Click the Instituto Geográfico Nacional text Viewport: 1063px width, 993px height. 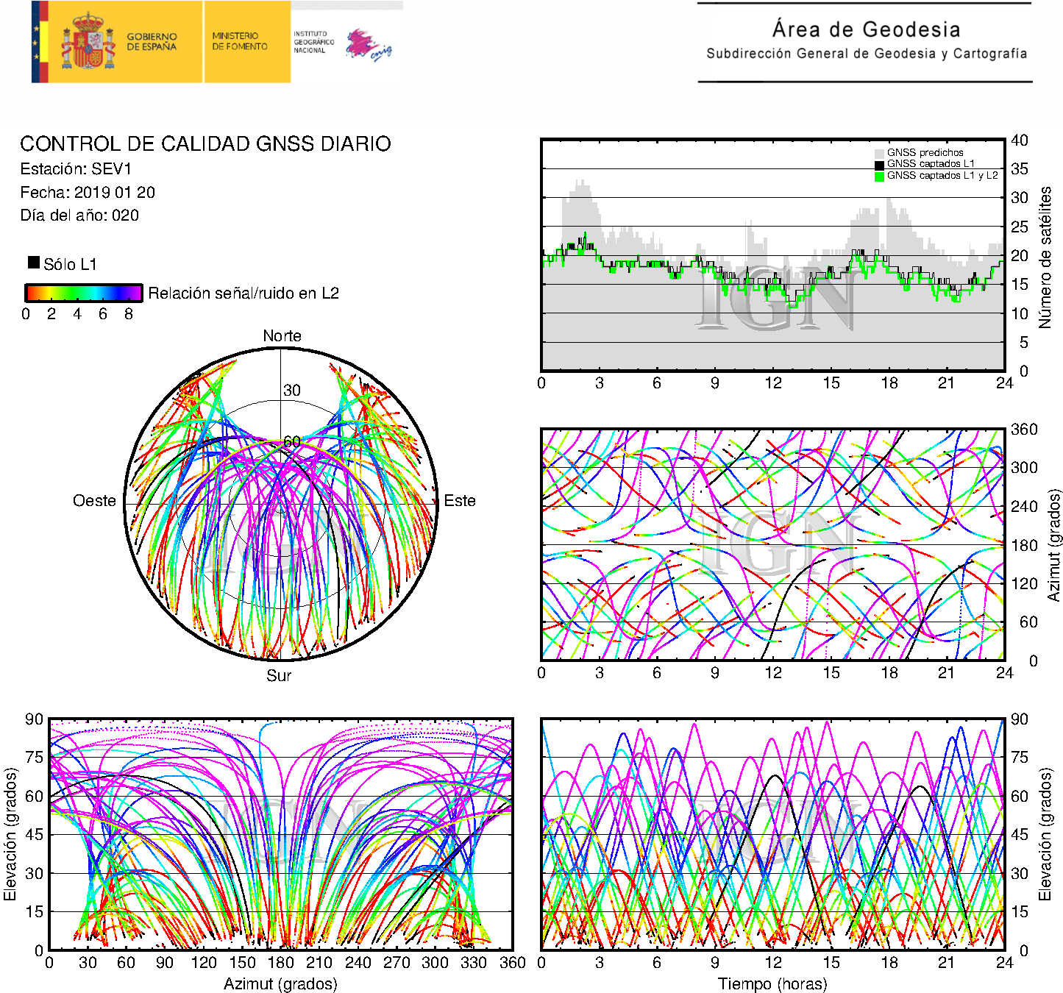pos(313,42)
